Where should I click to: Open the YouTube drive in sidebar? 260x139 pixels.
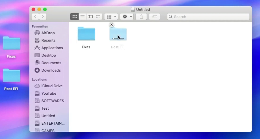point(49,93)
